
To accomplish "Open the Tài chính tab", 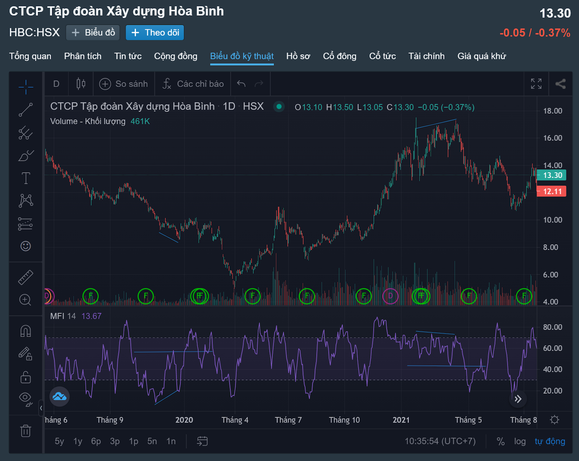I will pyautogui.click(x=427, y=56).
